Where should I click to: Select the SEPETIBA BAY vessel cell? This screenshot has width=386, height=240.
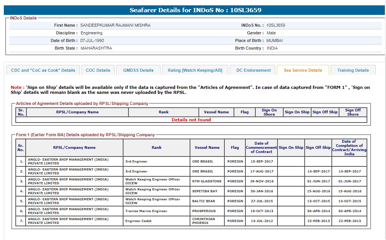click(204, 191)
